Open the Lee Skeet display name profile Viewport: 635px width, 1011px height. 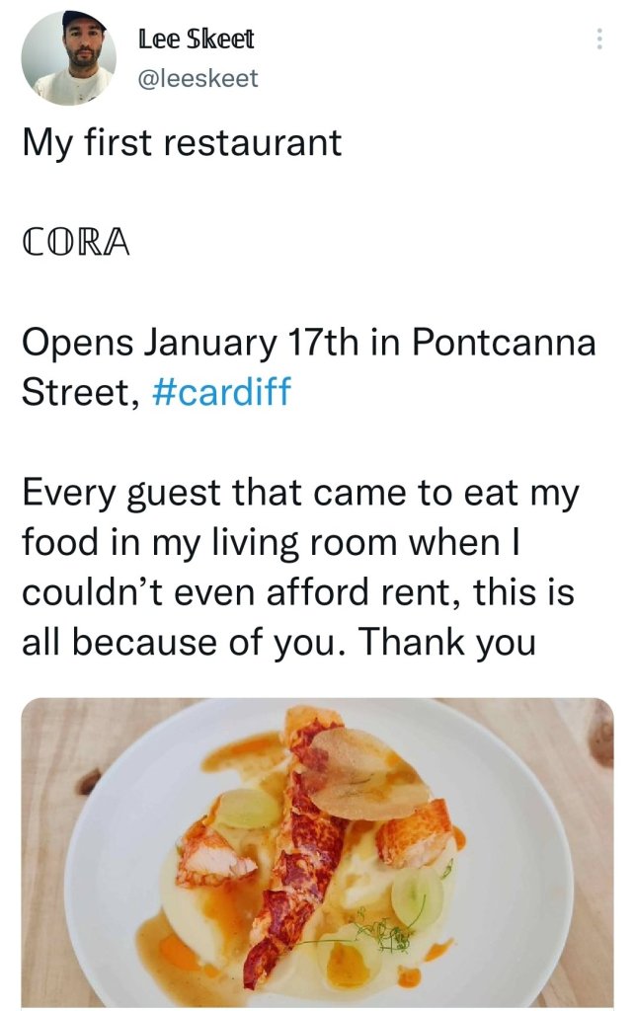pyautogui.click(x=196, y=39)
